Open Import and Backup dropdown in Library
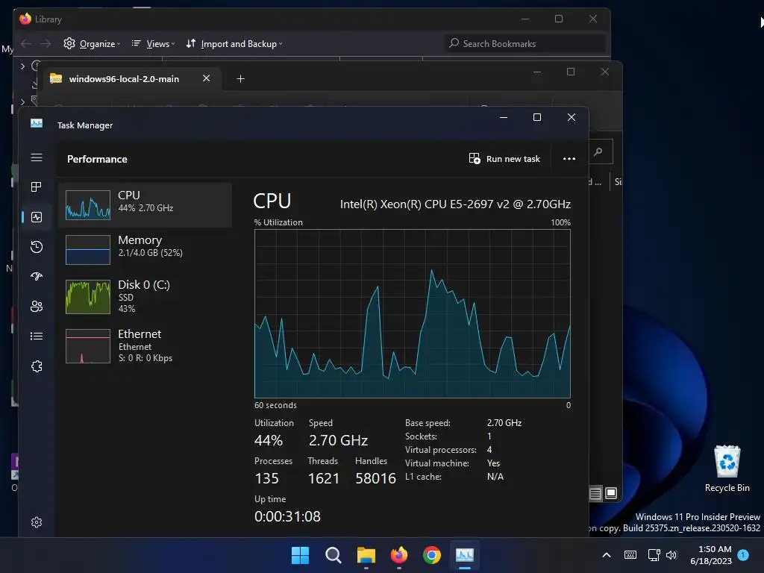This screenshot has height=573, width=764. click(x=234, y=44)
